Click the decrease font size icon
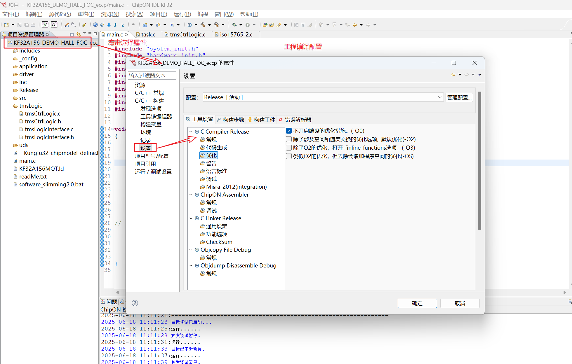572x364 pixels. [x=45, y=25]
